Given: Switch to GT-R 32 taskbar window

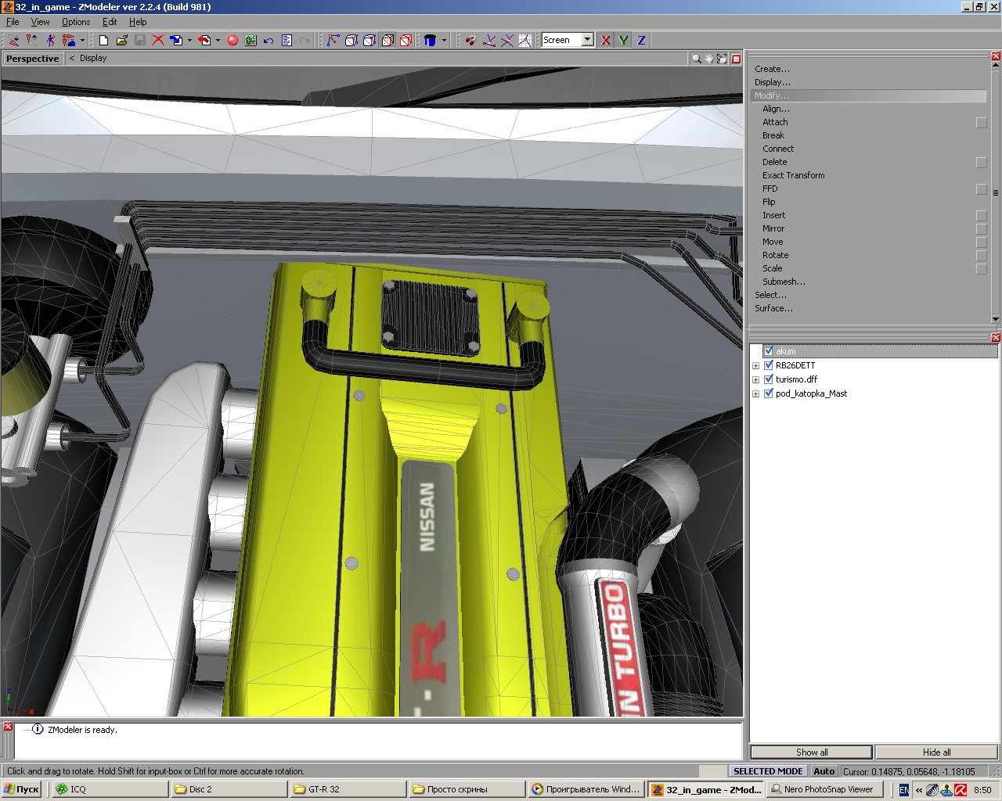Looking at the screenshot, I should [x=347, y=789].
